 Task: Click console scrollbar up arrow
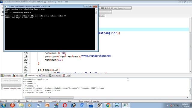pos(96,9)
